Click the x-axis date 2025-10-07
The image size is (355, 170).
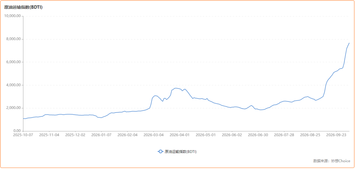[x=23, y=135]
